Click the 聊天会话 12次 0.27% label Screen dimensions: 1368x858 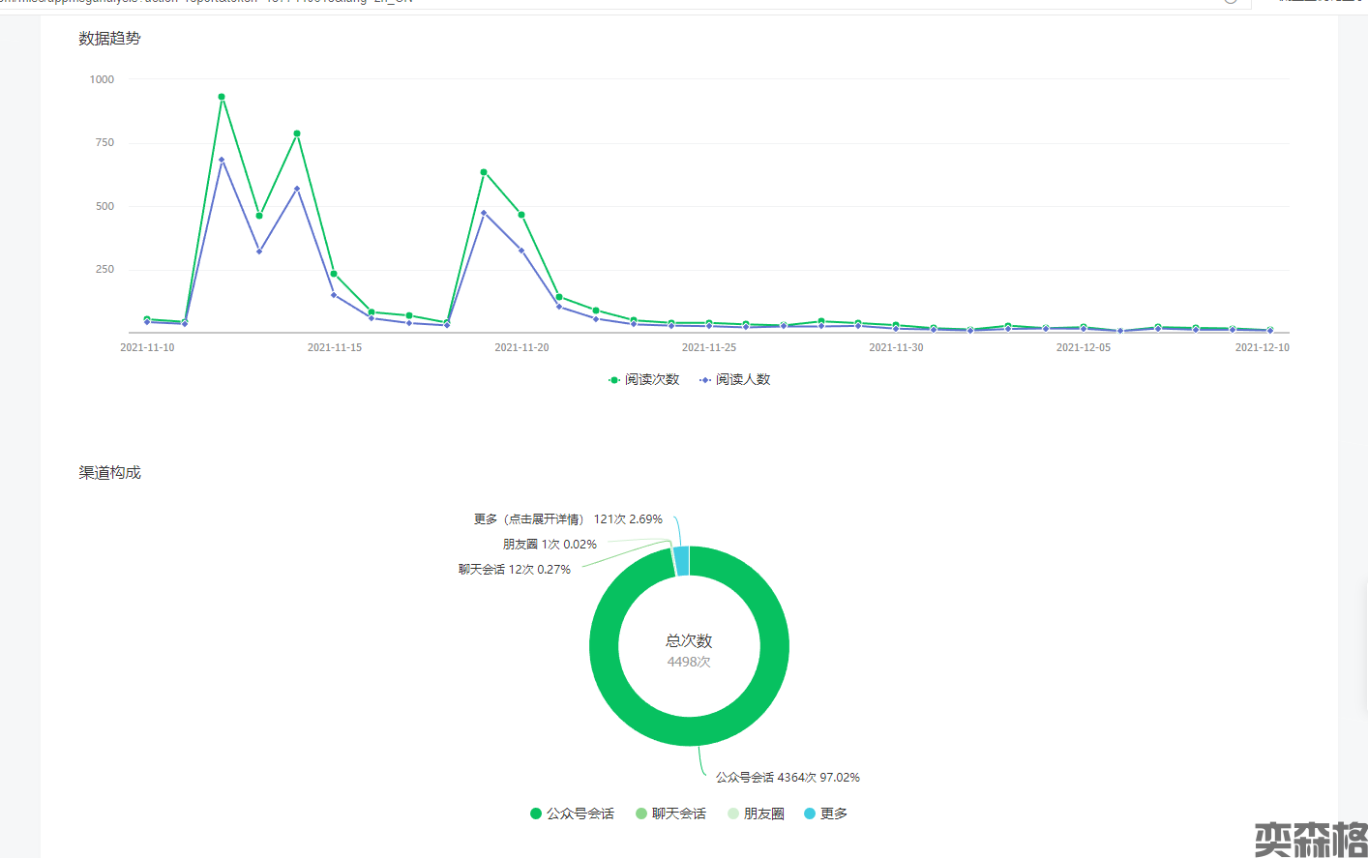pyautogui.click(x=515, y=570)
